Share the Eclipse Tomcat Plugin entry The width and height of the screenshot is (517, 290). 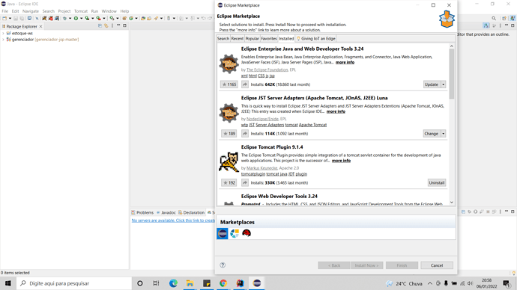(245, 183)
